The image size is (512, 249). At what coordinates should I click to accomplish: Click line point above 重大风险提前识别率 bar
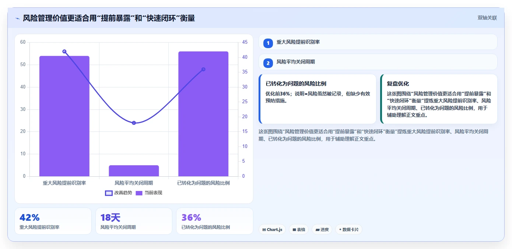coord(64,51)
